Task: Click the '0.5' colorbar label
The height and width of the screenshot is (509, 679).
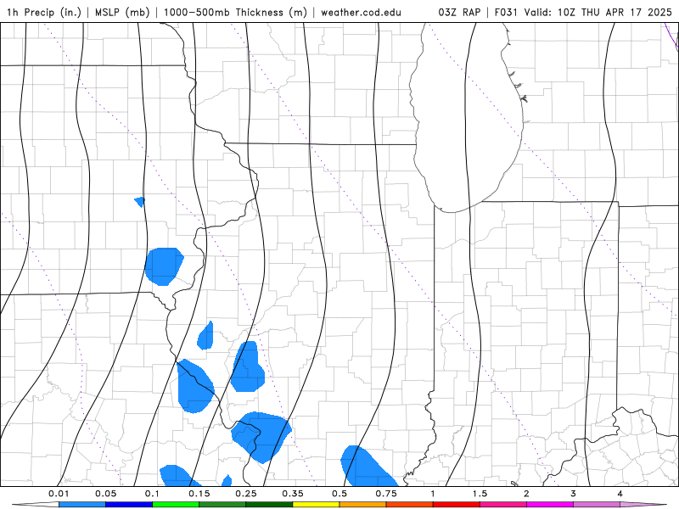Action: point(339,494)
